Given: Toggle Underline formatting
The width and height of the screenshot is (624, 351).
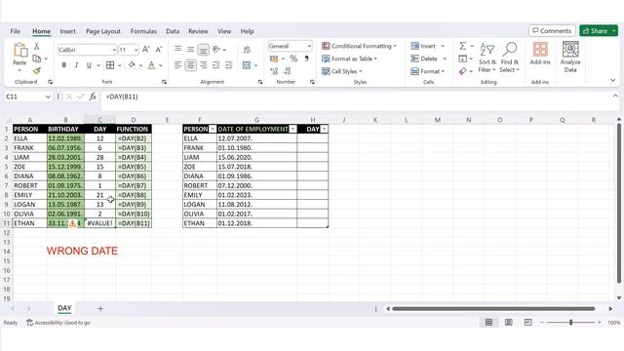Looking at the screenshot, I should click(x=89, y=65).
